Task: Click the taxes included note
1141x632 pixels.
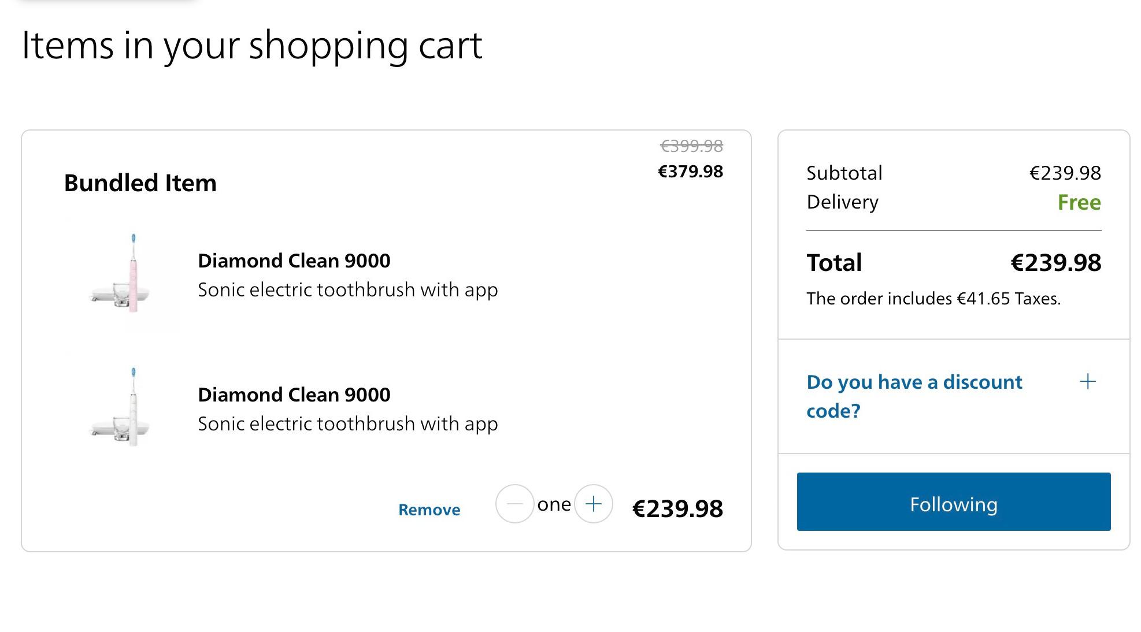Action: 933,299
